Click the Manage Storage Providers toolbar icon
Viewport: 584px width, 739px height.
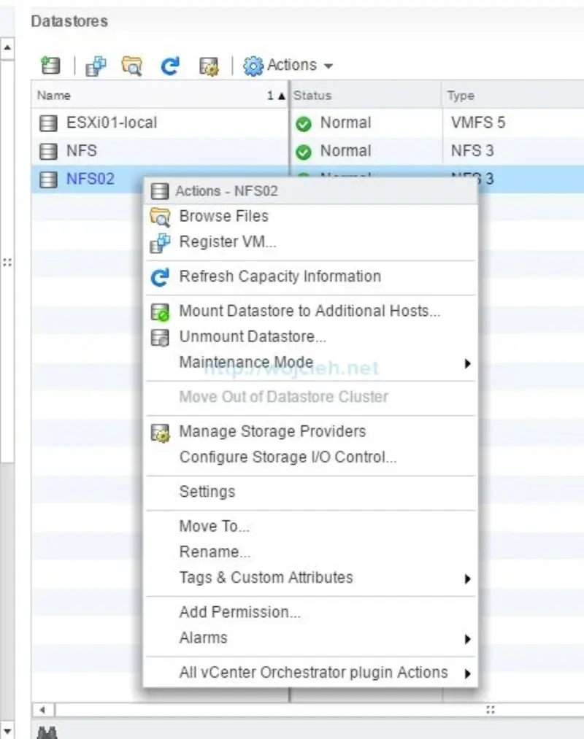(x=208, y=65)
